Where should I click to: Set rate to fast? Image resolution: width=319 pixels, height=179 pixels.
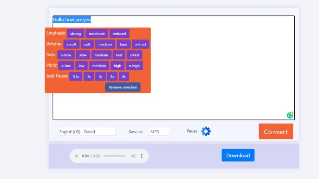pyautogui.click(x=119, y=55)
